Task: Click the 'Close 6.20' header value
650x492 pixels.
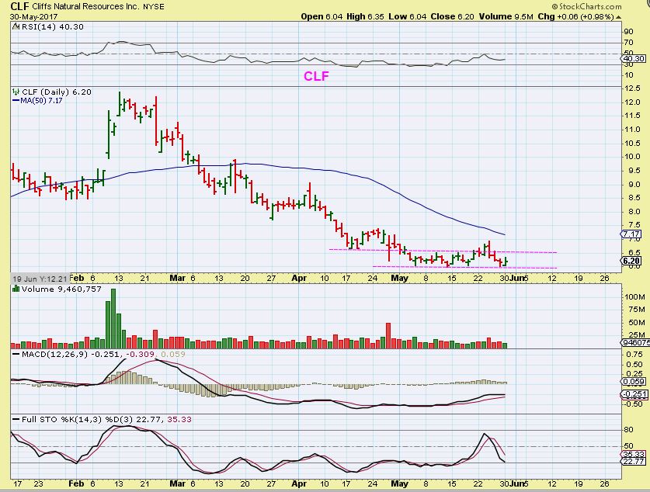Action: point(452,16)
